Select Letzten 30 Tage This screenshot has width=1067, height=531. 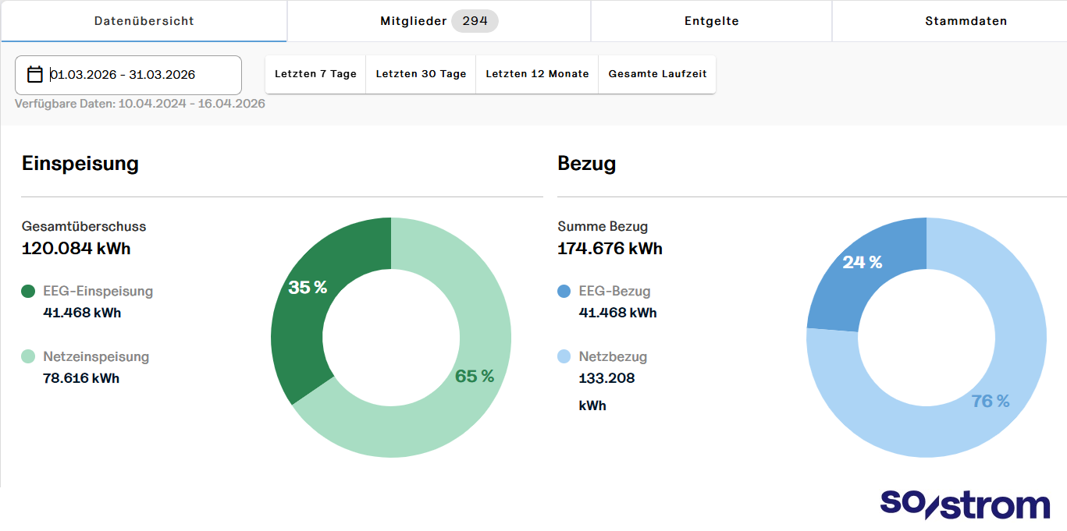420,74
